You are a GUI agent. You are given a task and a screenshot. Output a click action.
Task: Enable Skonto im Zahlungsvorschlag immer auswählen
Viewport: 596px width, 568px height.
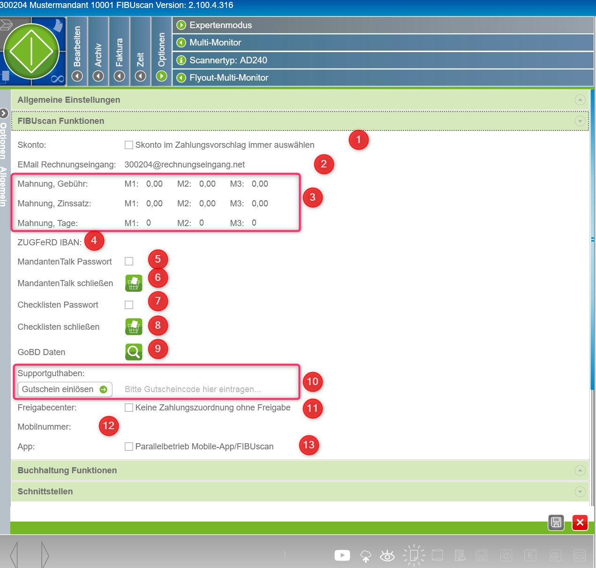129,145
